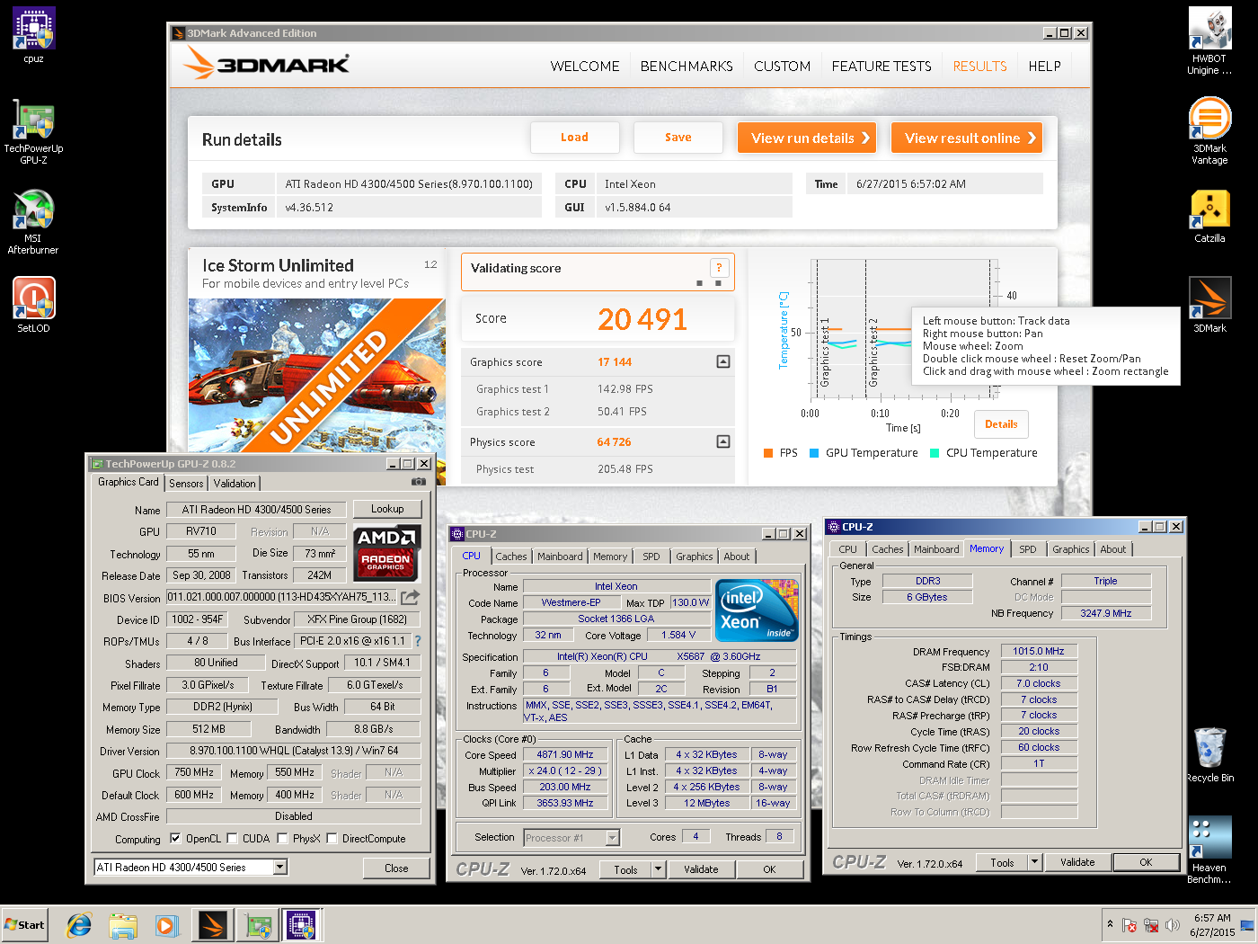Switch to GPU-Z taskbar button

(258, 924)
